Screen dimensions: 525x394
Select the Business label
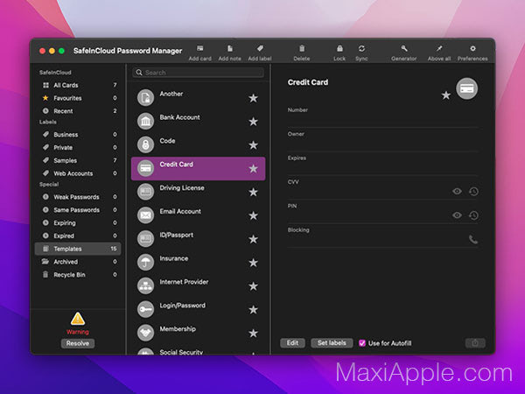click(x=79, y=134)
